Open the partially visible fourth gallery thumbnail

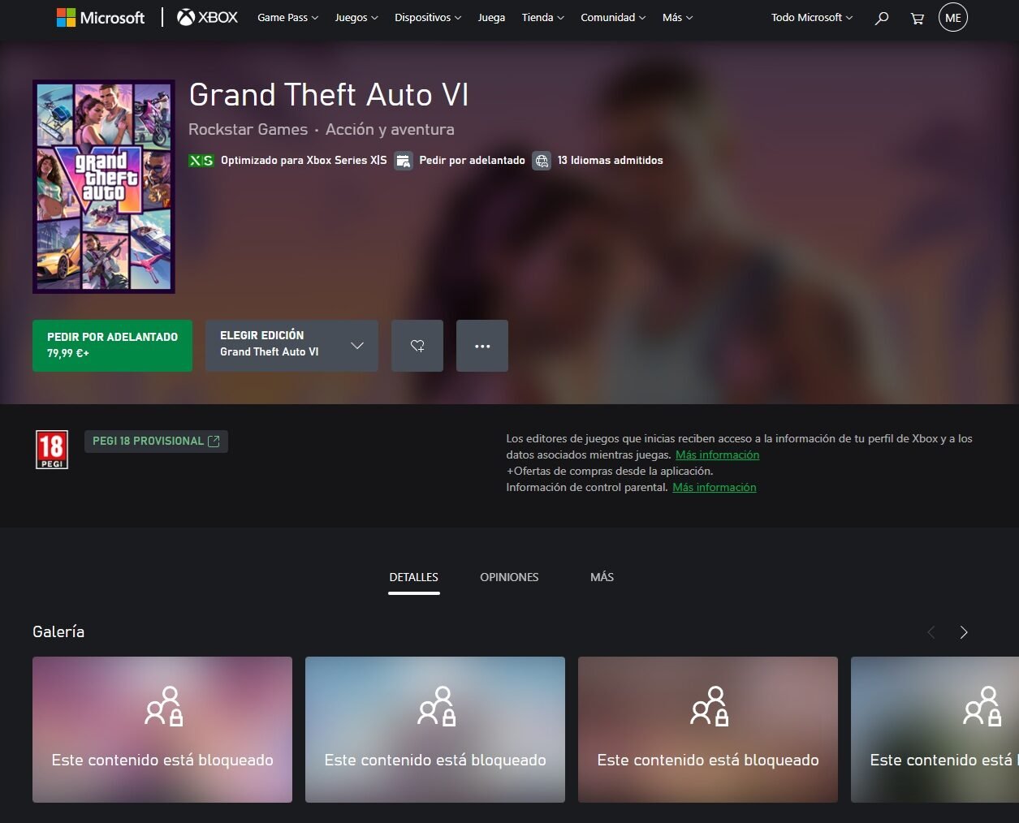point(935,730)
